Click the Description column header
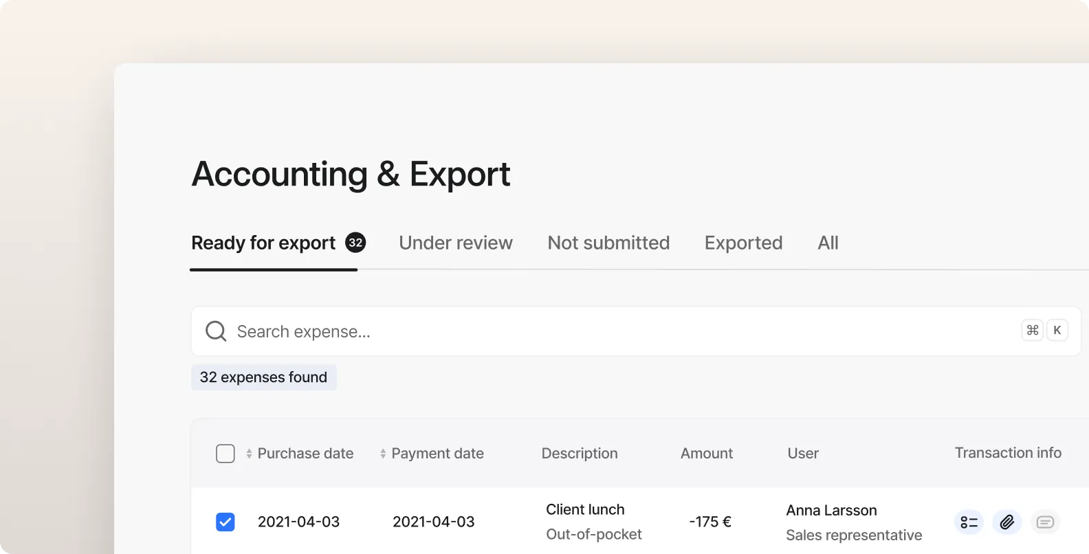Screen dimensions: 1089x554 tap(580, 454)
